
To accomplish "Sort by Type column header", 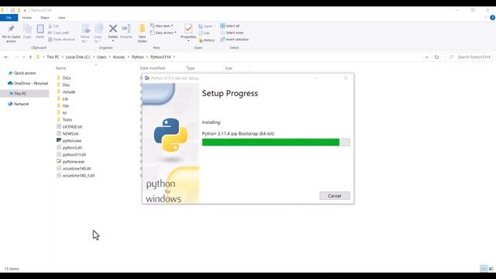I will click(191, 68).
